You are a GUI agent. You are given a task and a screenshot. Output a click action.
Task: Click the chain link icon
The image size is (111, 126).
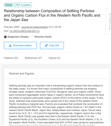[x=46, y=46]
